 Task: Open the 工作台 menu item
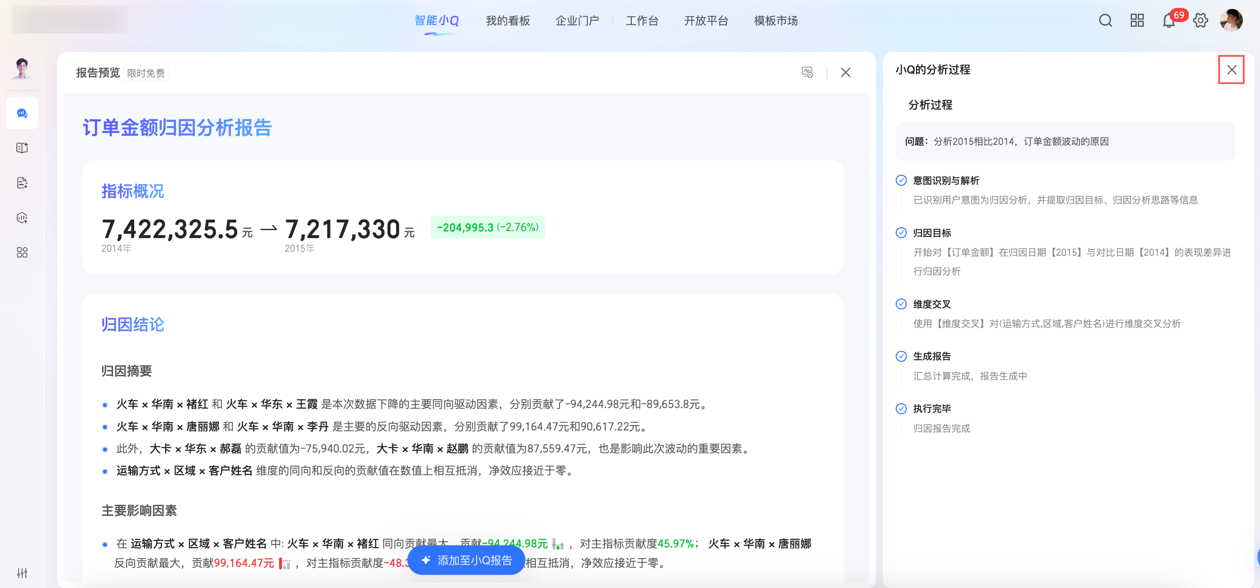click(x=642, y=21)
